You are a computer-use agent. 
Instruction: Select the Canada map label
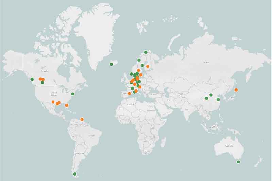[x=45, y=71]
